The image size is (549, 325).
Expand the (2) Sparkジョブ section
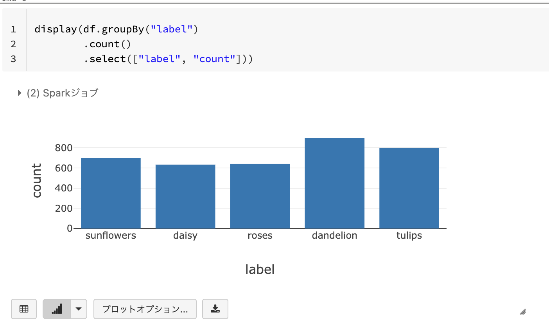[58, 93]
